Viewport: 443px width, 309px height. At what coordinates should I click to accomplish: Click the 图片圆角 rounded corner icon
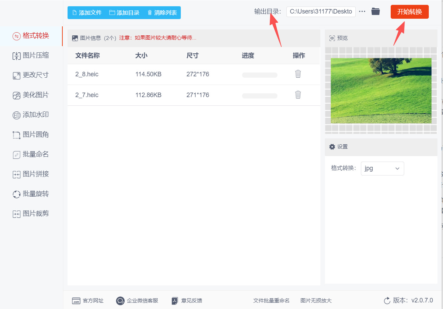point(17,135)
